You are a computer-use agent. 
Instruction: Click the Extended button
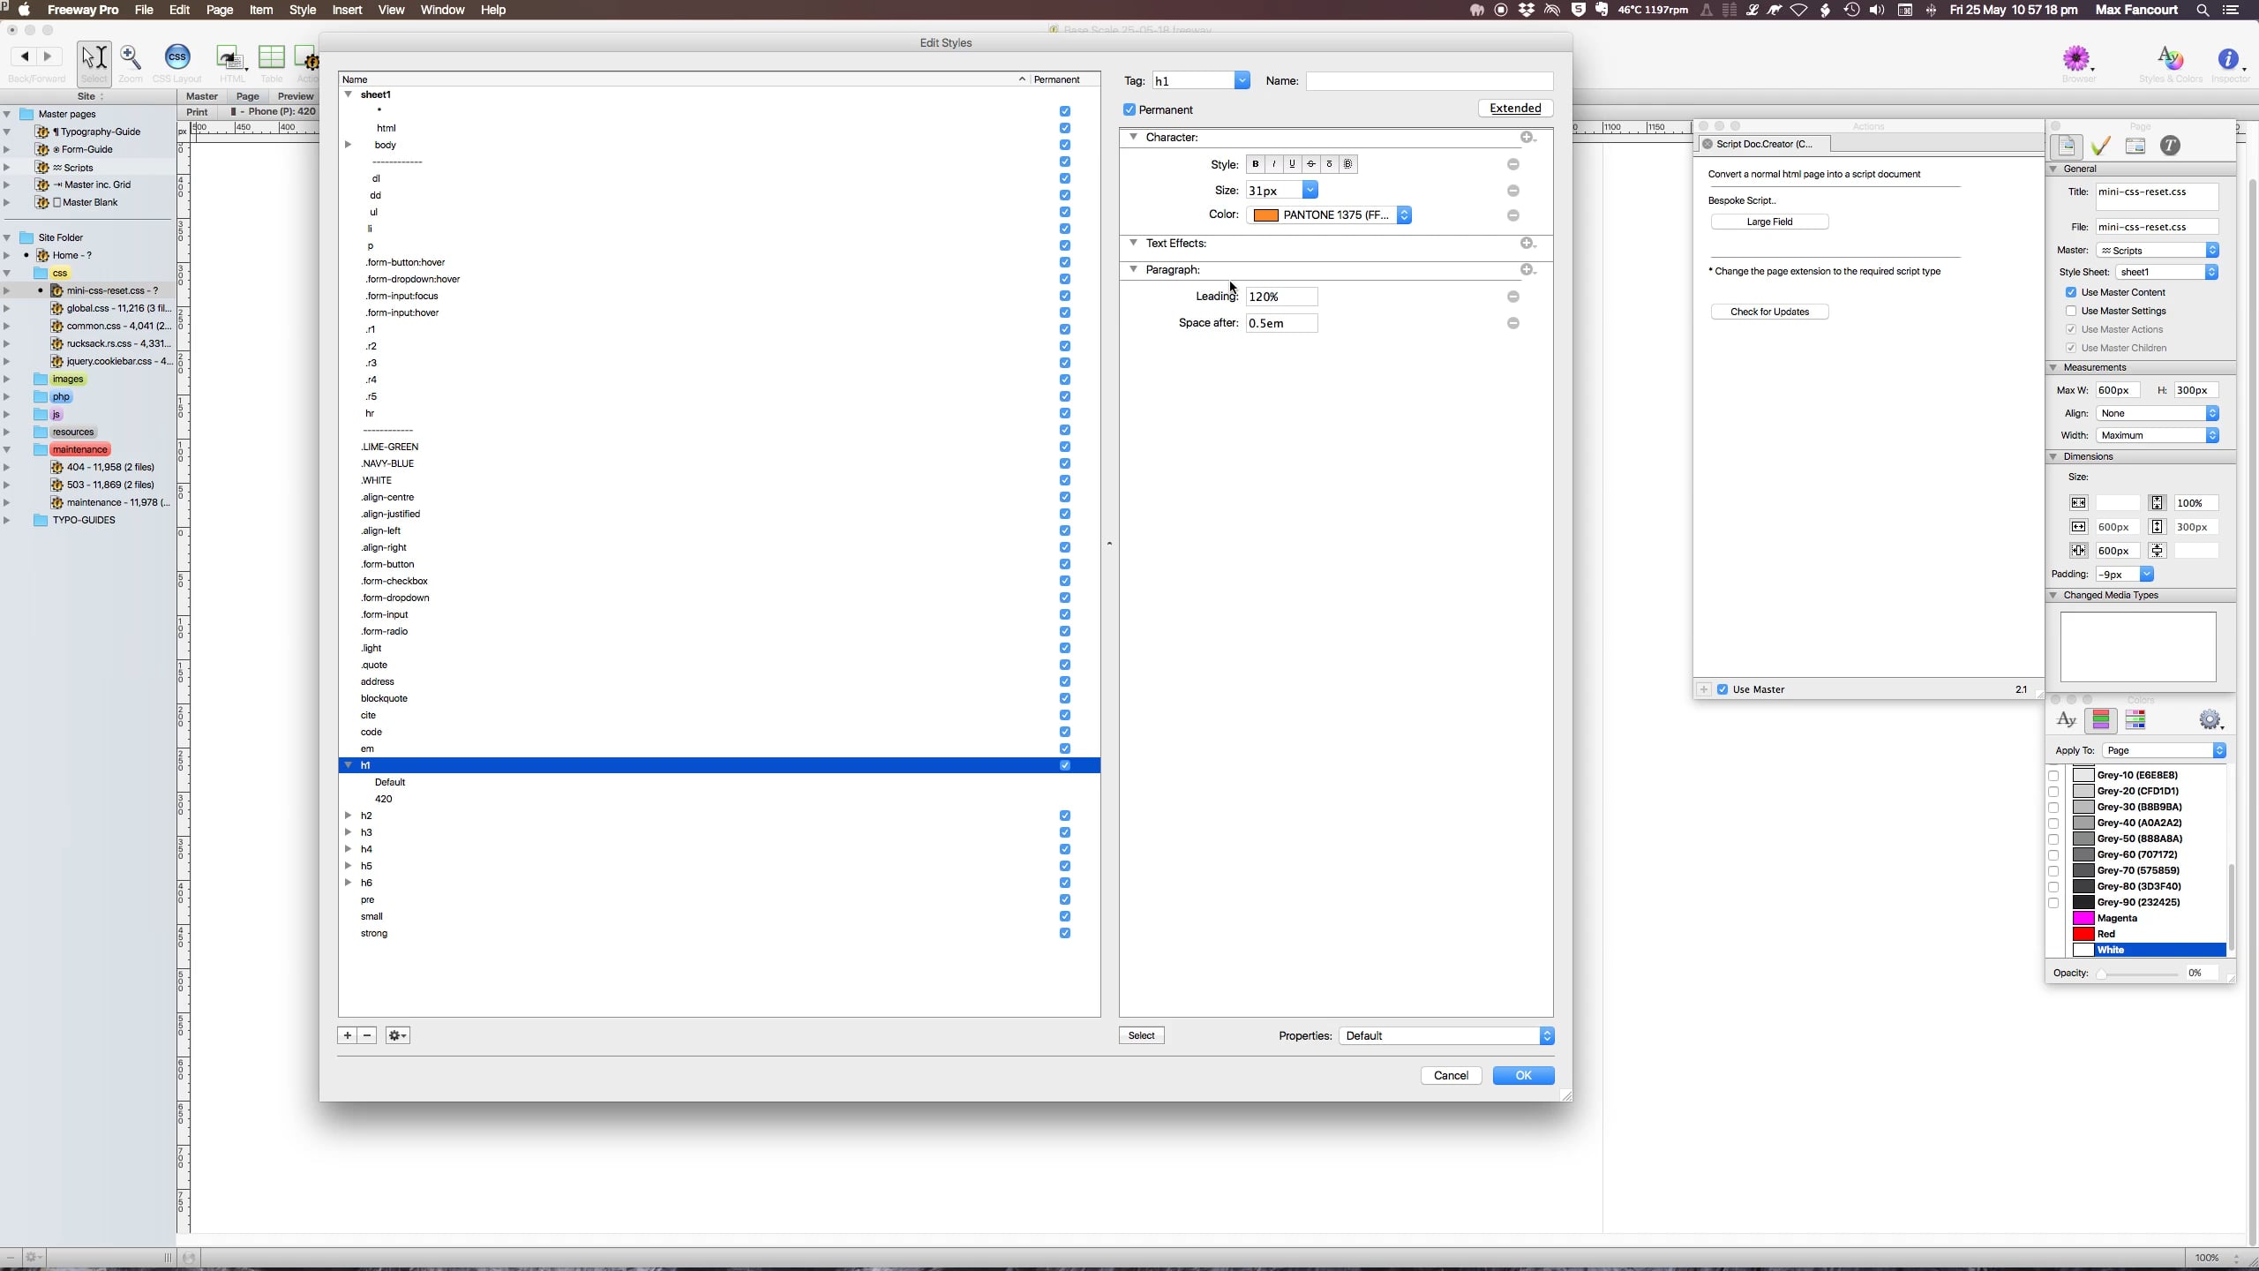coord(1515,108)
